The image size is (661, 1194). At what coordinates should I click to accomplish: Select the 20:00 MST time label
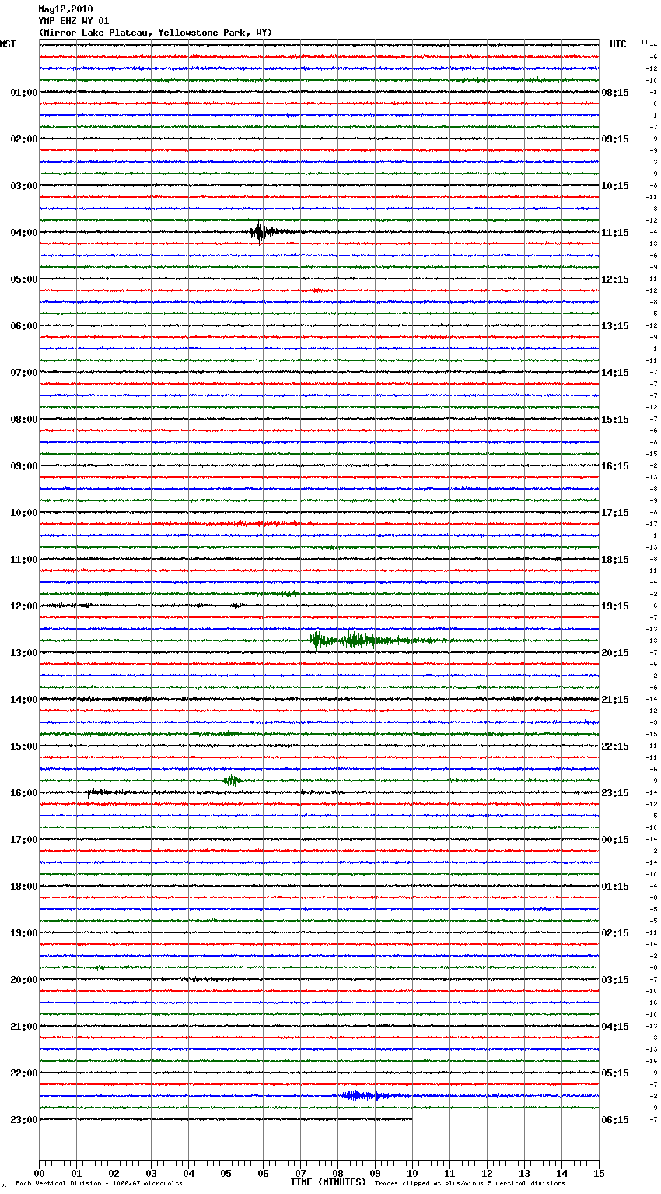23,980
